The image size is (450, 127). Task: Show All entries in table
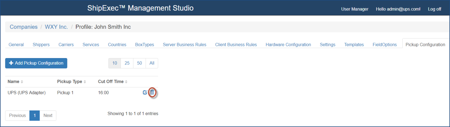click(152, 63)
